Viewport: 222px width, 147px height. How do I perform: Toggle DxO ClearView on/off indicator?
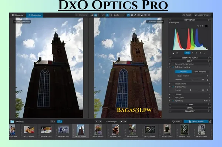click(173, 87)
